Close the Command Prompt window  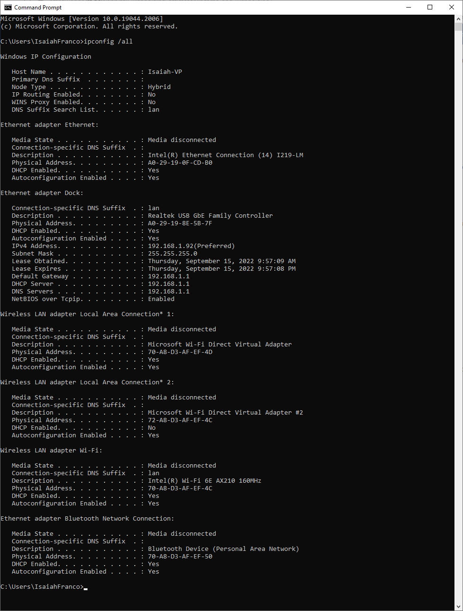coord(451,7)
